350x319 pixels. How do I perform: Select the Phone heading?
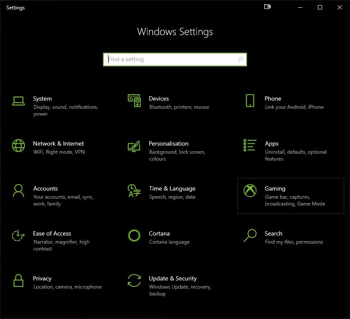point(273,98)
